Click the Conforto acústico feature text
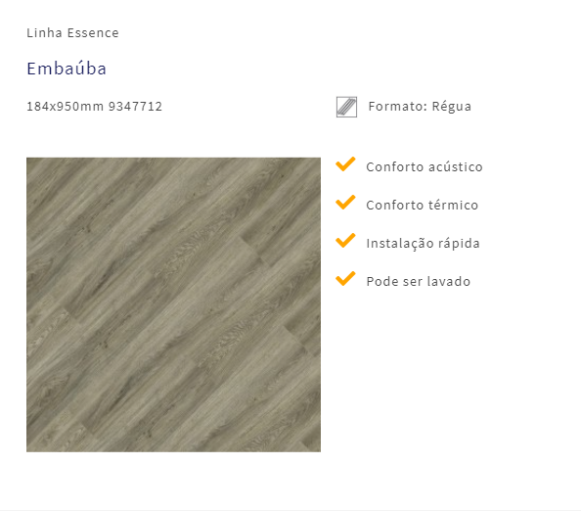Screen dimensions: 581x511 (425, 167)
